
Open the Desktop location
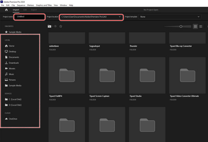(10, 52)
